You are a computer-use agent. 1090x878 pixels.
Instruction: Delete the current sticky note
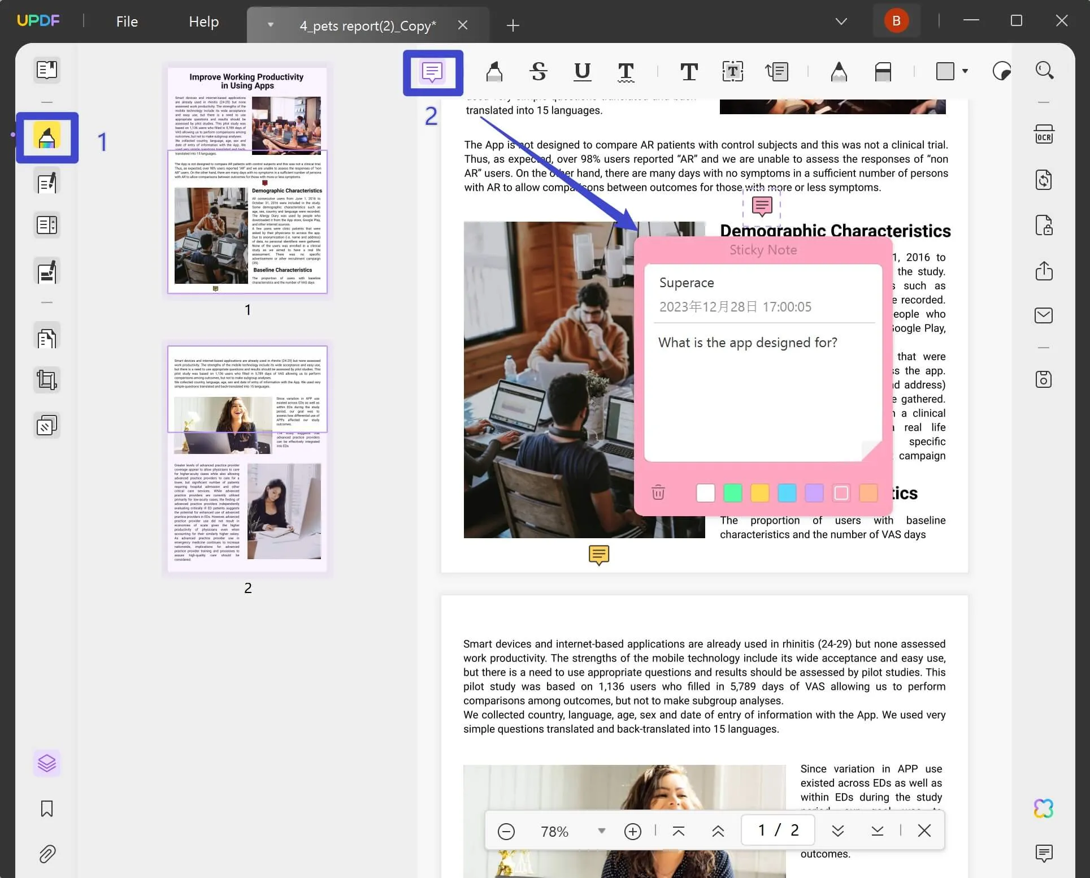658,492
